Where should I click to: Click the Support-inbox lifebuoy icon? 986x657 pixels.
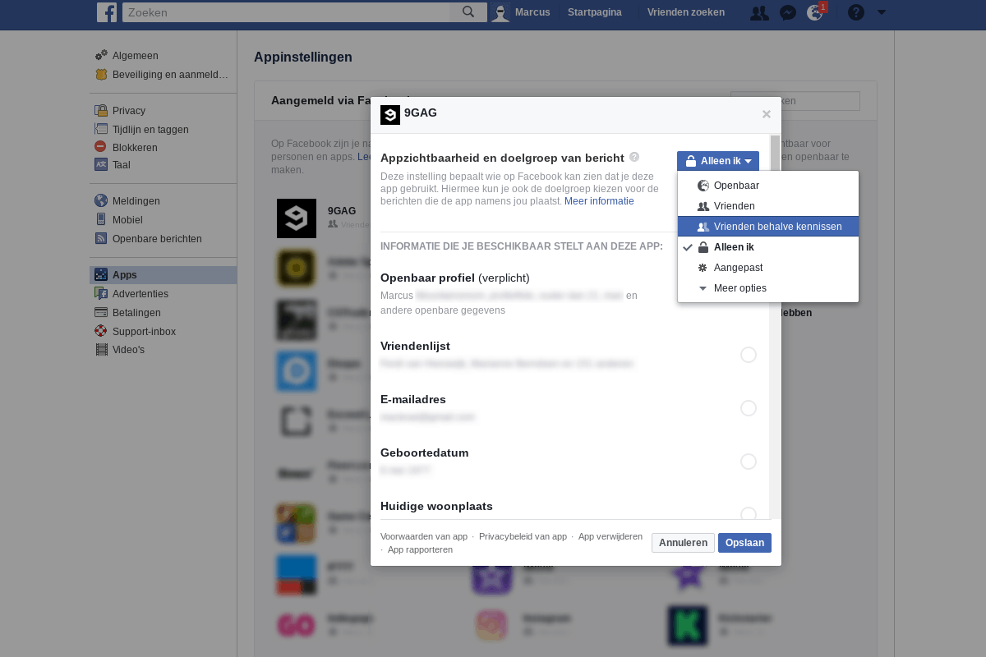[101, 331]
